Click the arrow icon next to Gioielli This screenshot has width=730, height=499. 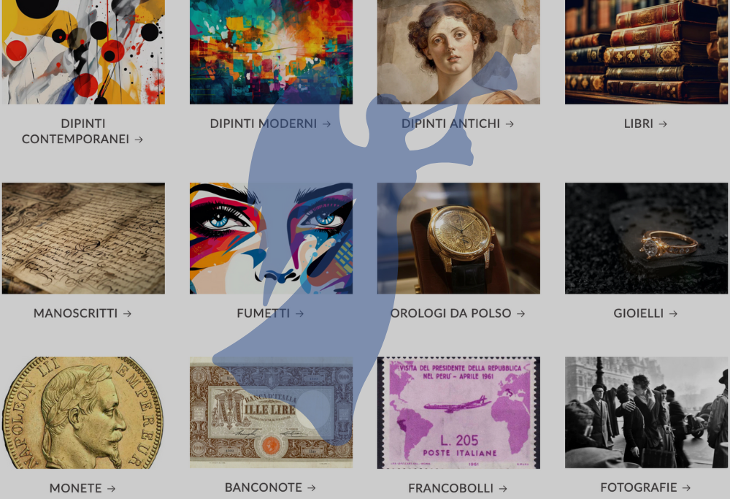coord(673,314)
